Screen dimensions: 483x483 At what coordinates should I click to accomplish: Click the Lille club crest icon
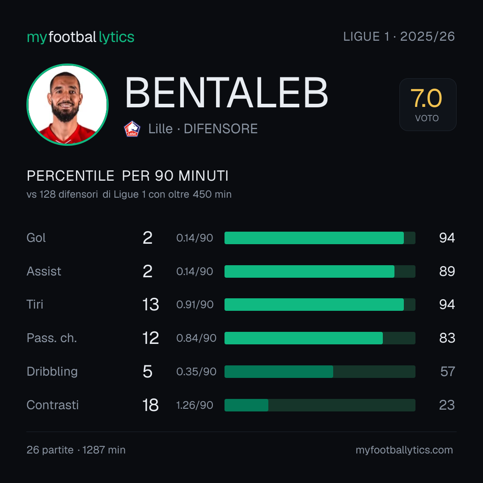click(x=132, y=129)
